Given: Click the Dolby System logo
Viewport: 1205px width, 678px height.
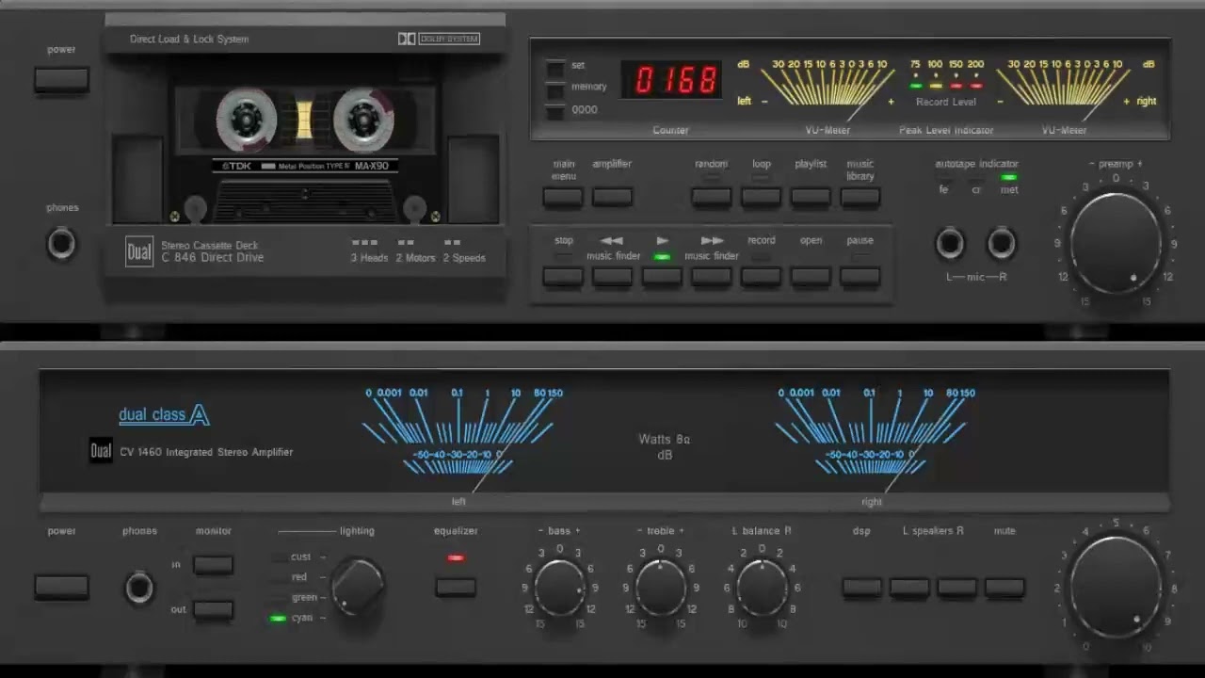Looking at the screenshot, I should [x=439, y=39].
